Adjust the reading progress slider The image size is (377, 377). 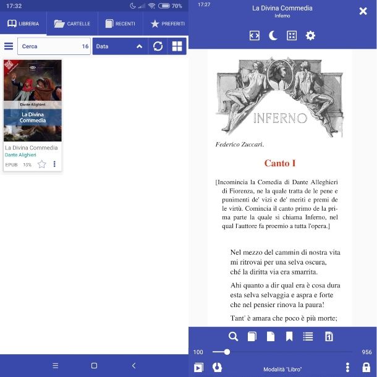[x=283, y=352]
